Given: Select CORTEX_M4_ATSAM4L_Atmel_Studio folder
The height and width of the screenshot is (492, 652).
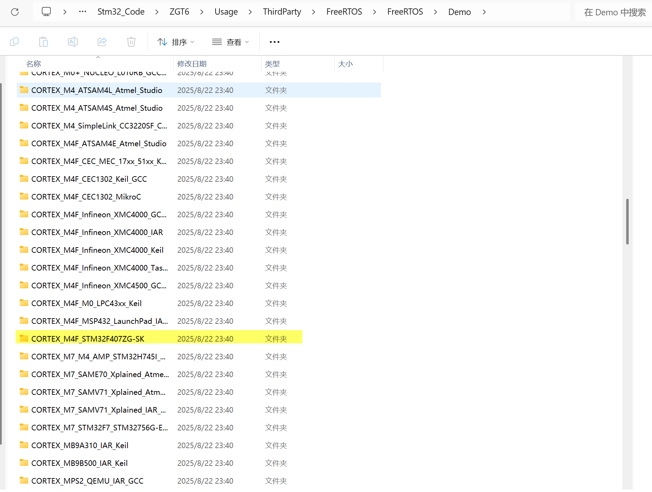Looking at the screenshot, I should click(x=199, y=90).
